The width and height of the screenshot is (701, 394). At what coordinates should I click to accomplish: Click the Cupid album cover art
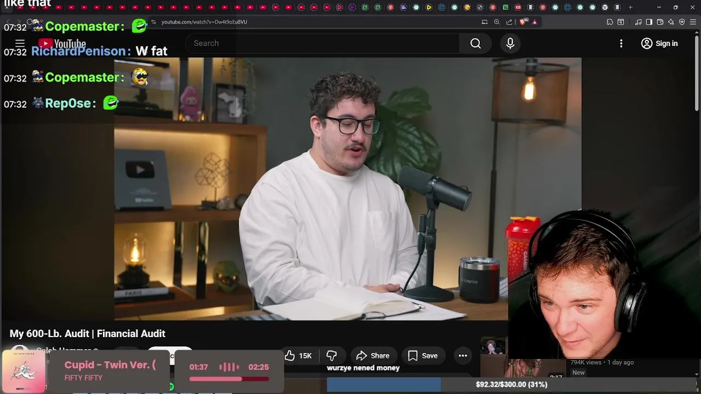(x=24, y=372)
